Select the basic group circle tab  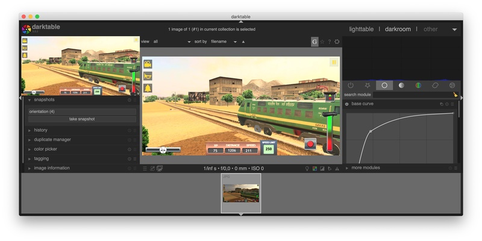[x=384, y=86]
